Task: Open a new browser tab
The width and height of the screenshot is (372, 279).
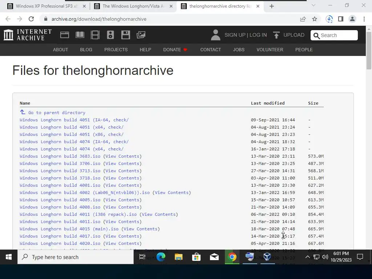Action: point(272,6)
